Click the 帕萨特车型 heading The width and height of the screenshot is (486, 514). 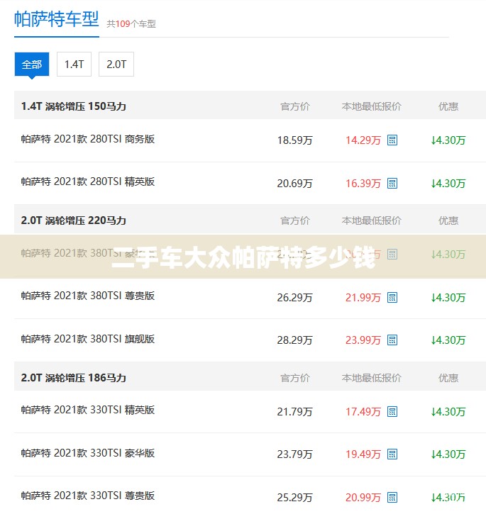click(x=57, y=19)
